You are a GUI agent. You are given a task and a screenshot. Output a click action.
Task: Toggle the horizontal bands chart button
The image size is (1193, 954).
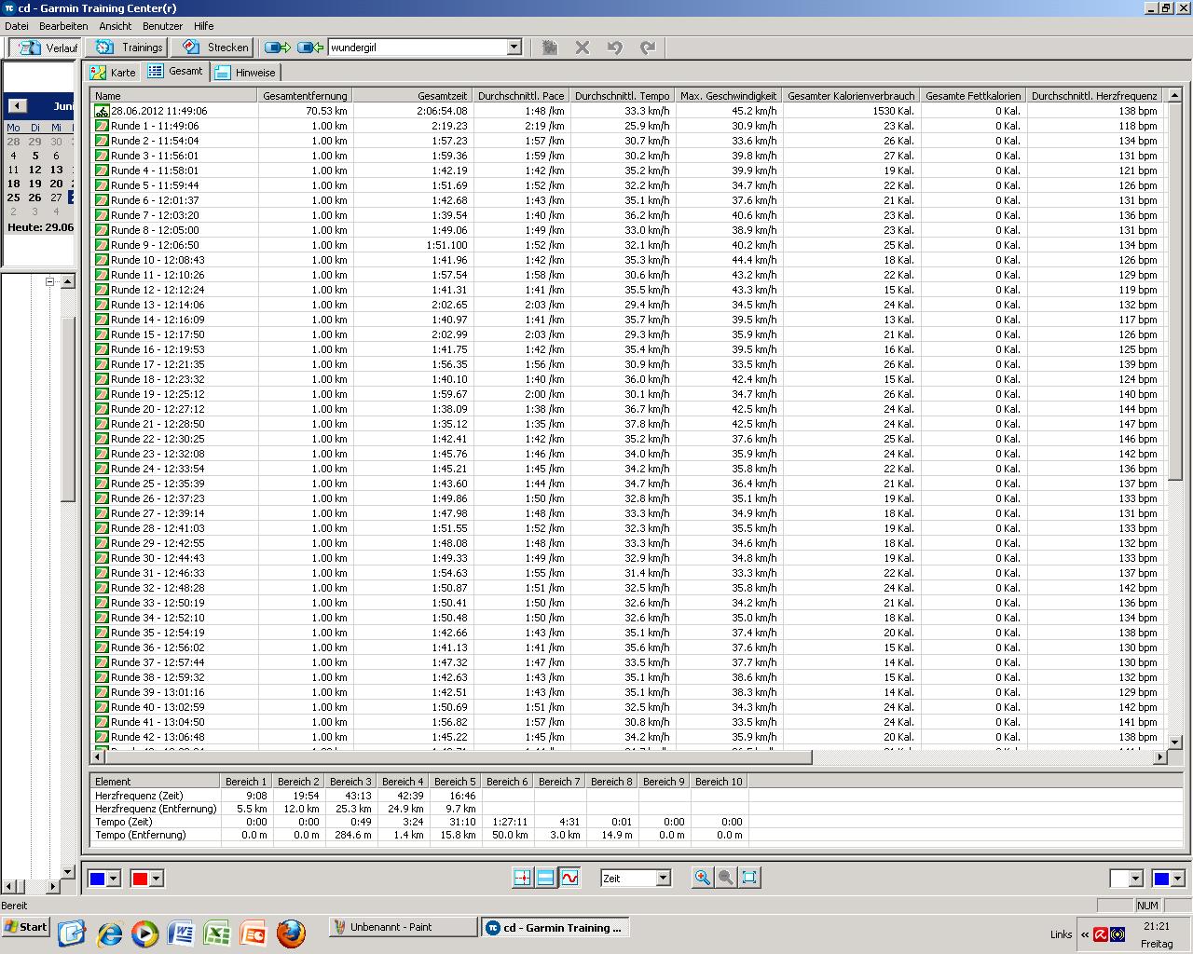pos(546,878)
